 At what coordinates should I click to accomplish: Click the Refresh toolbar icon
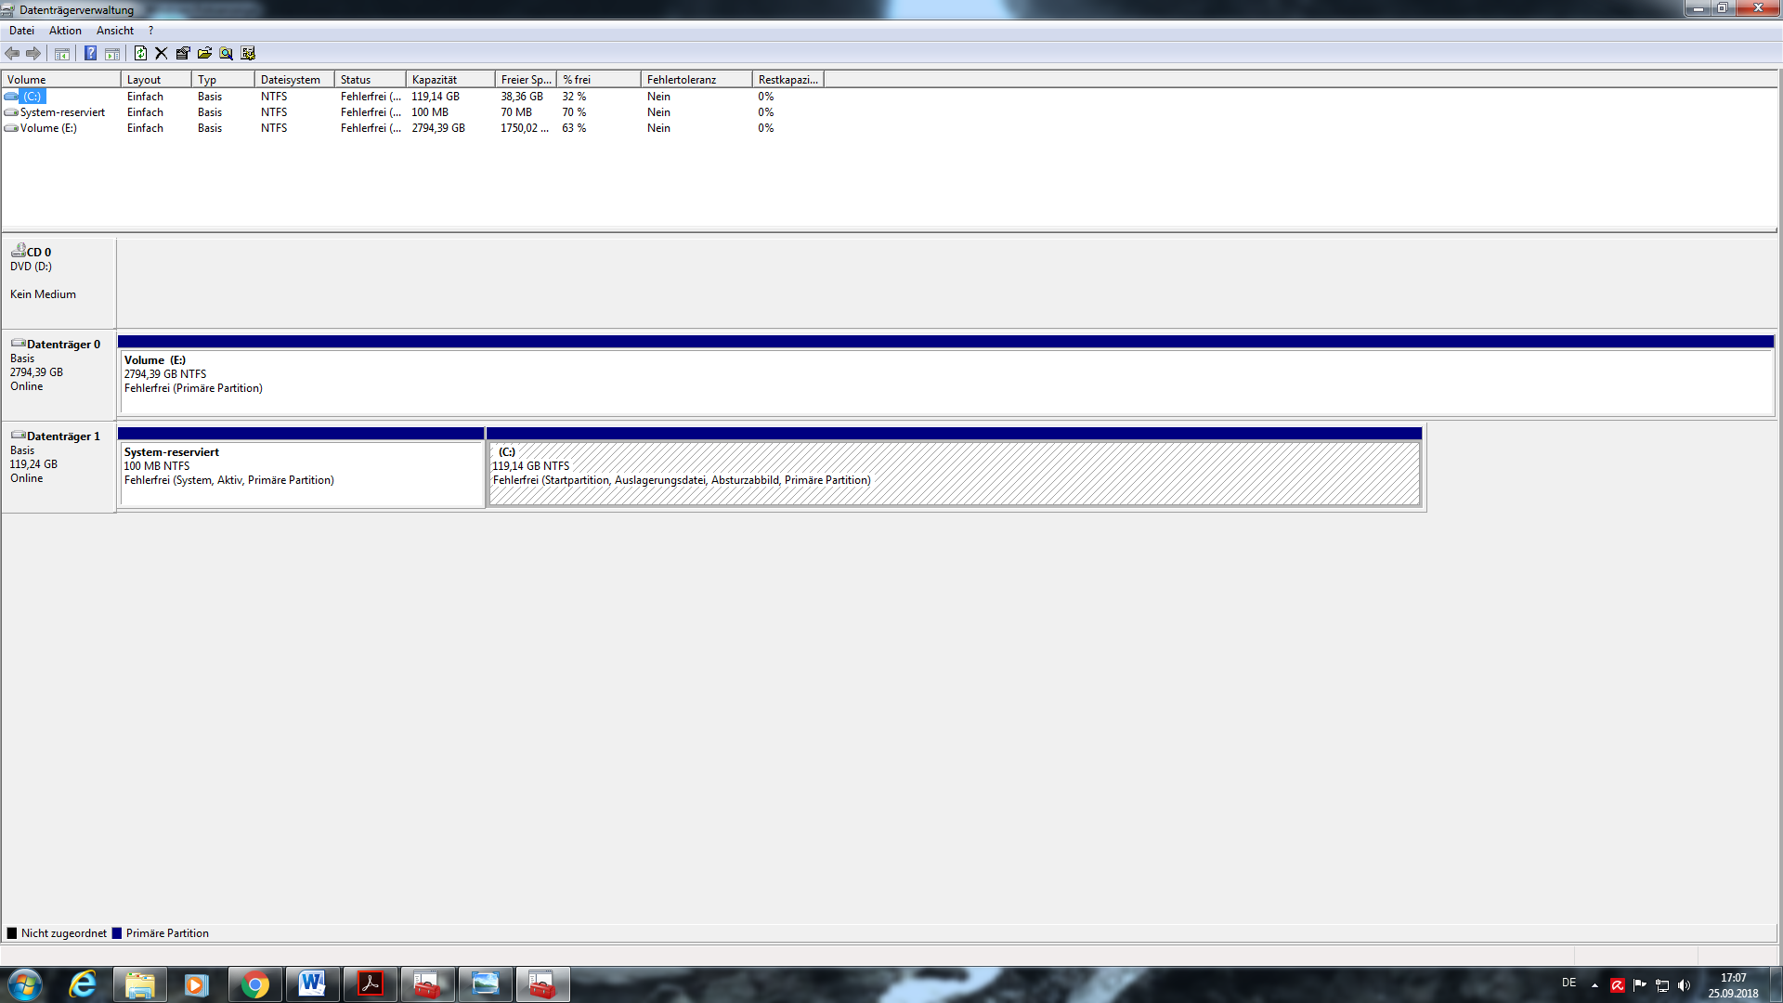coord(140,53)
